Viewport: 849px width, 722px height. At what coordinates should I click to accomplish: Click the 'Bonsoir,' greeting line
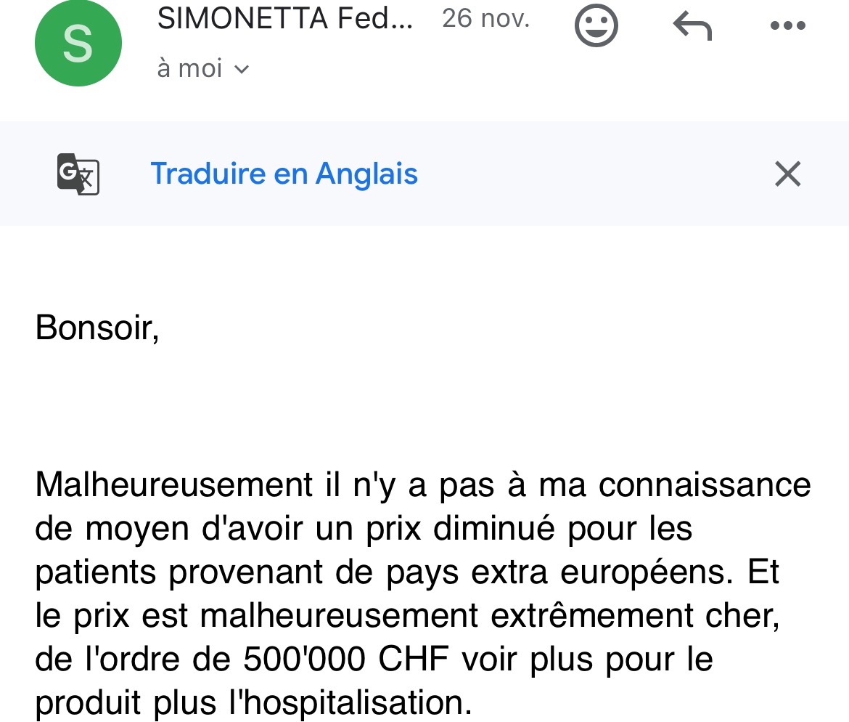[97, 328]
